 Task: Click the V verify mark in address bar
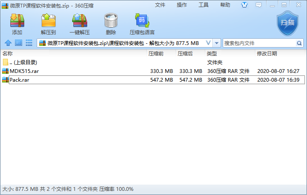pos(208,43)
